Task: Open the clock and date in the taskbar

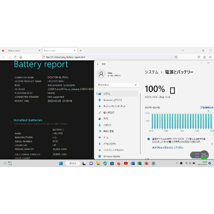Action: [x=202, y=163]
